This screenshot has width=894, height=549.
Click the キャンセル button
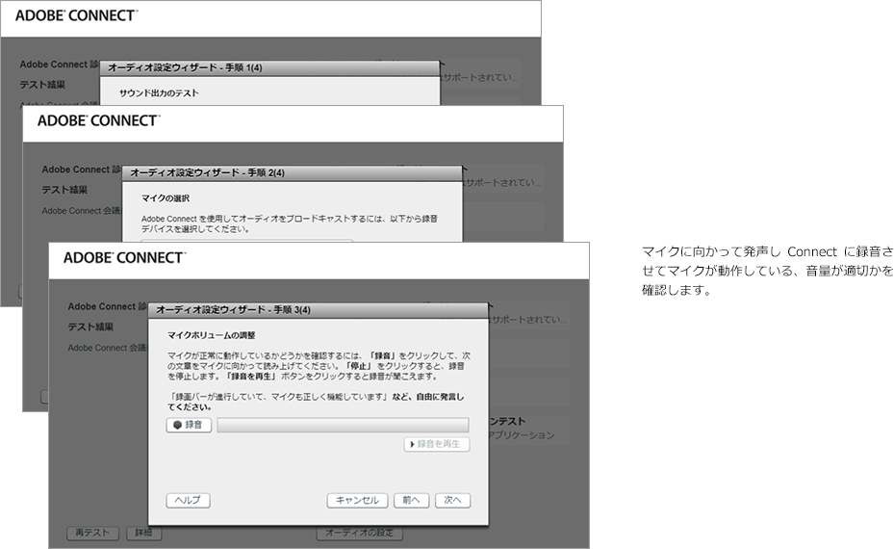pyautogui.click(x=357, y=501)
